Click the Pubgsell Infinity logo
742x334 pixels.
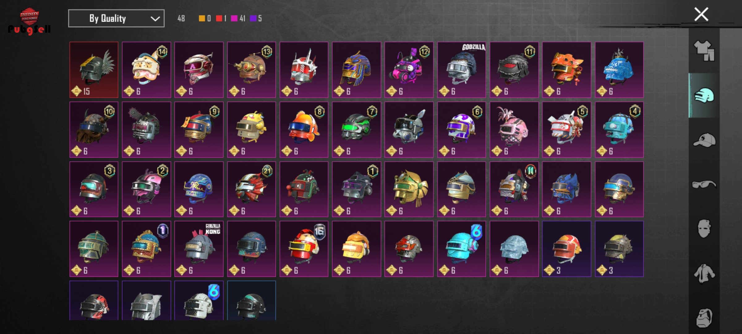[x=29, y=21]
